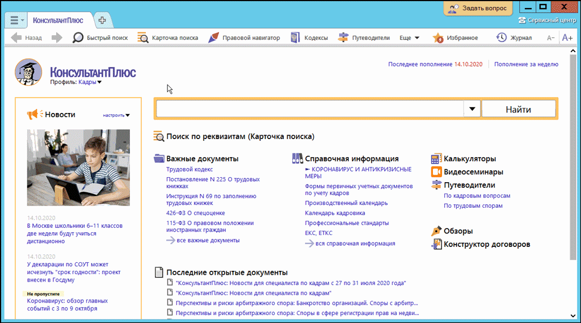The width and height of the screenshot is (581, 323).
Task: Open the Карточка поиска toolbar icon
Action: (x=142, y=37)
